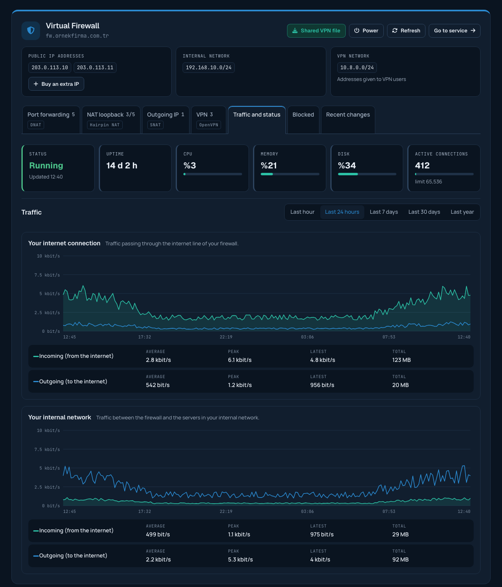The width and height of the screenshot is (502, 587).
Task: Open the Blocked tab
Action: tap(303, 119)
